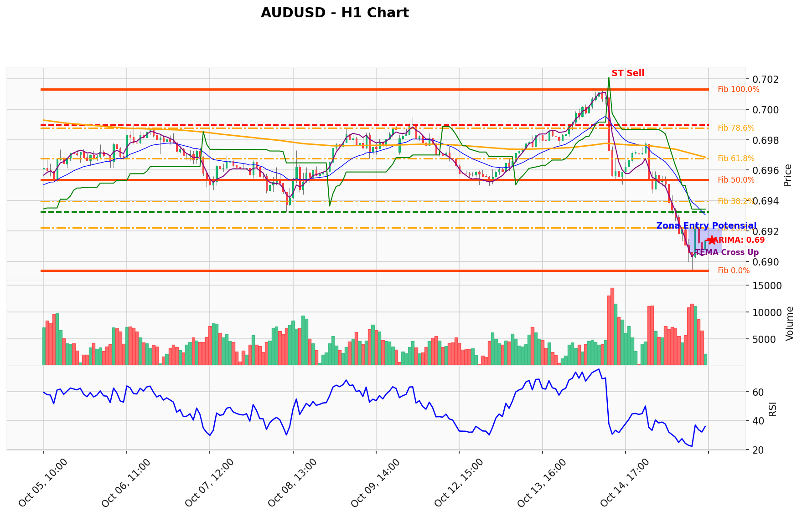Screen dimensions: 802x516
Task: Click the 5000 volume axis value
Action: [764, 339]
